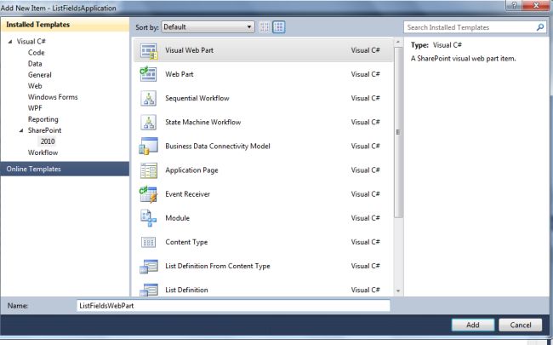Click the template list scrollbar thumb

click(x=398, y=132)
